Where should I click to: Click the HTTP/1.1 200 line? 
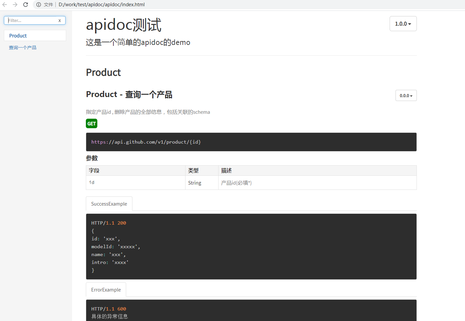(x=109, y=223)
